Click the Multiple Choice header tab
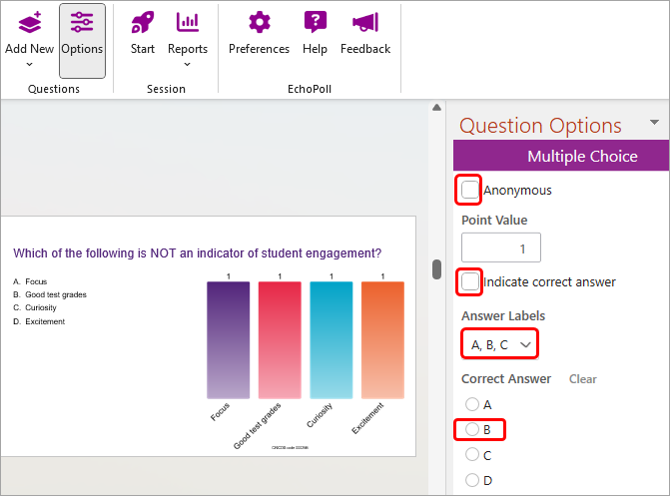Screen dimensions: 670x496 pos(560,156)
